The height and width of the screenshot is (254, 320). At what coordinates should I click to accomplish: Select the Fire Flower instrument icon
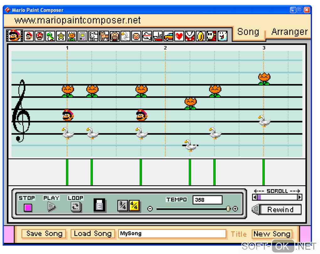[x=72, y=36]
